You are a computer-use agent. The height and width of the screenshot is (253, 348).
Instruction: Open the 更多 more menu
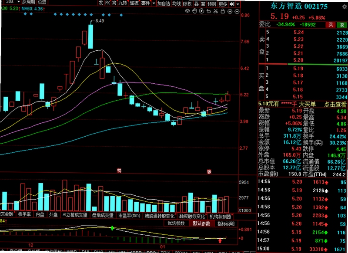(x=223, y=4)
